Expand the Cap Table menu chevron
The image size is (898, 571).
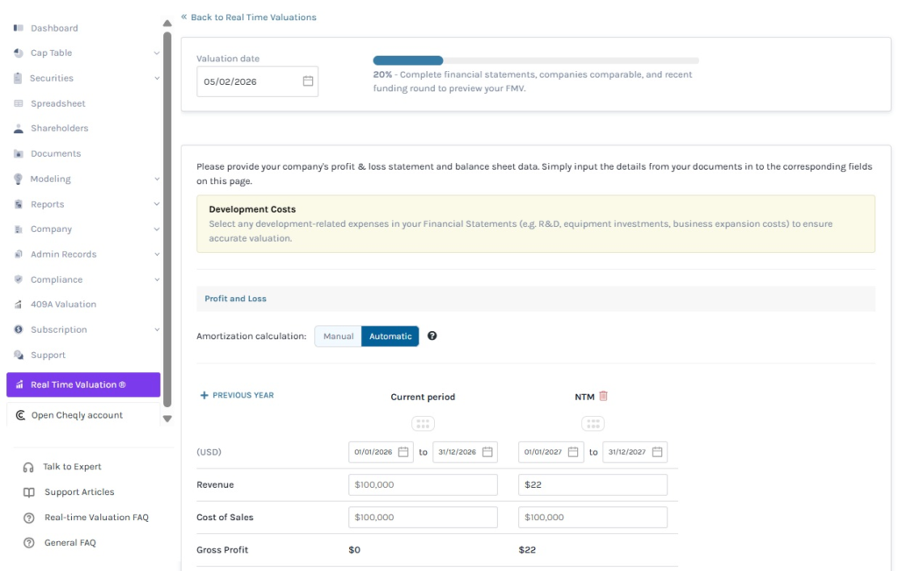[156, 53]
